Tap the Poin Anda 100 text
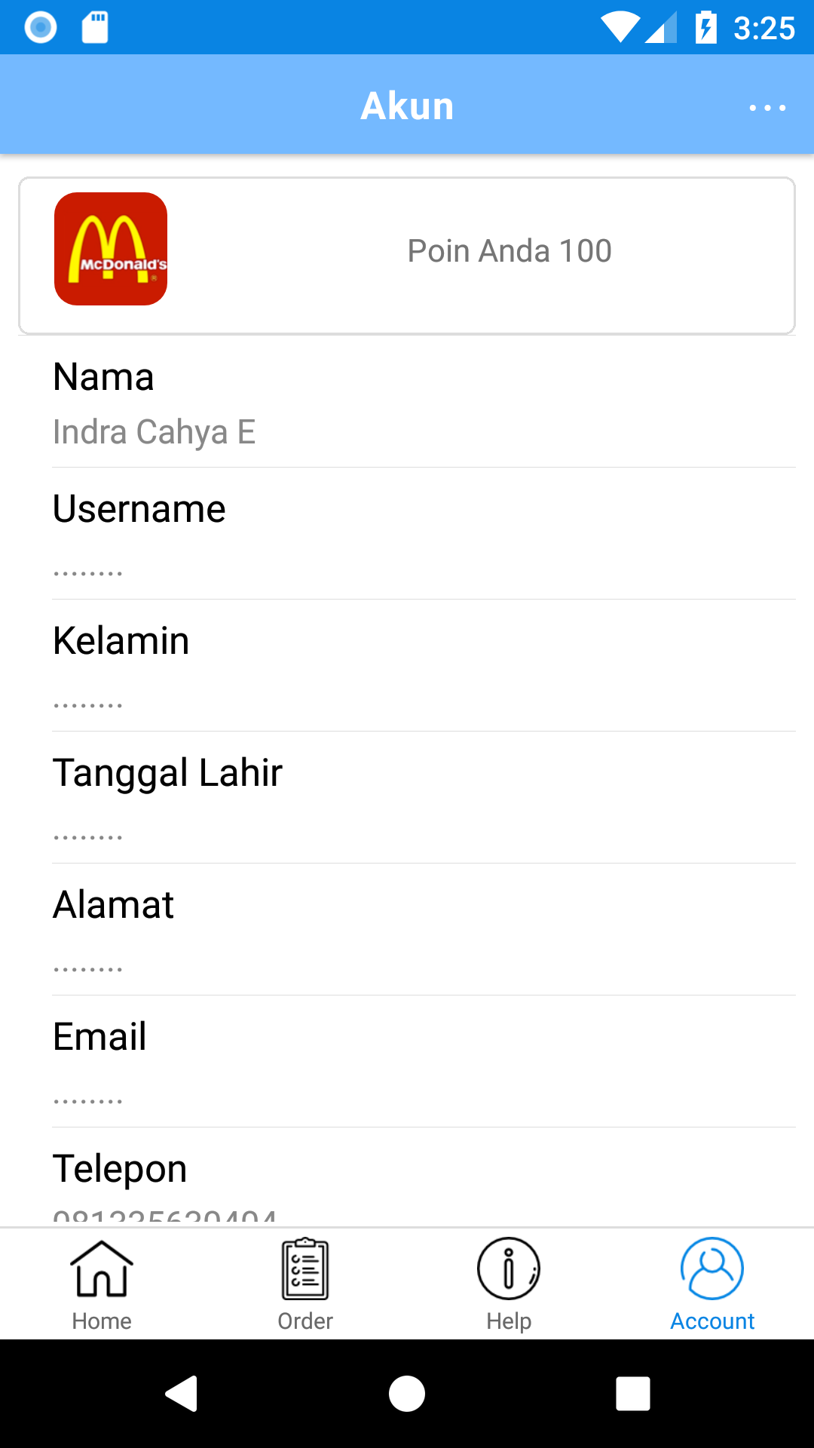 (x=510, y=251)
